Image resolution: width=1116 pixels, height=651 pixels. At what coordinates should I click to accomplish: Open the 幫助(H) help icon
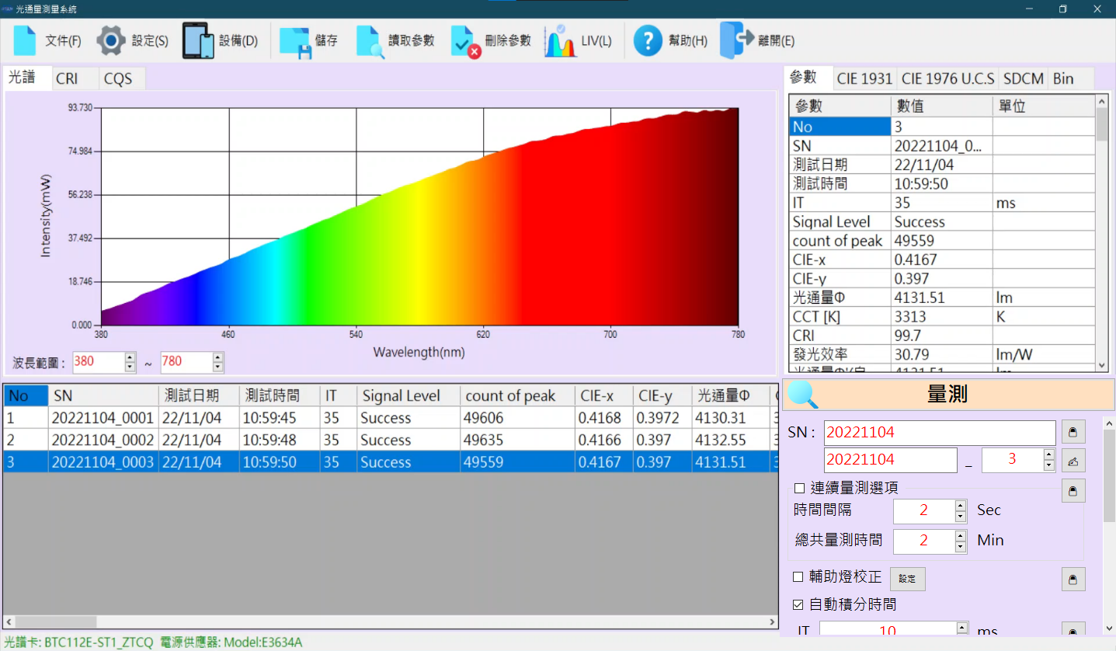pos(648,41)
